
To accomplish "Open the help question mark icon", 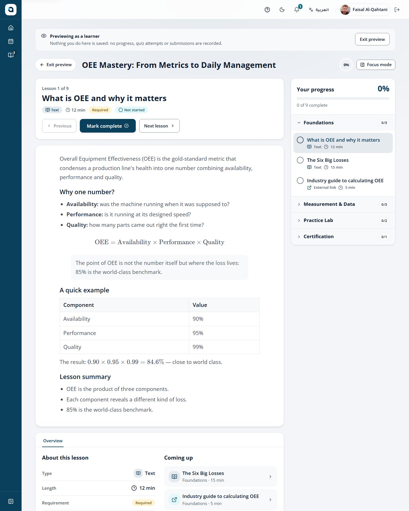I will tap(267, 10).
